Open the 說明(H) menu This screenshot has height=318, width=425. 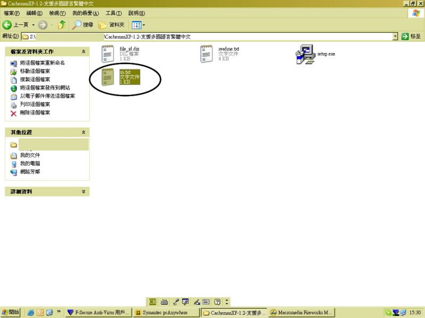(137, 13)
